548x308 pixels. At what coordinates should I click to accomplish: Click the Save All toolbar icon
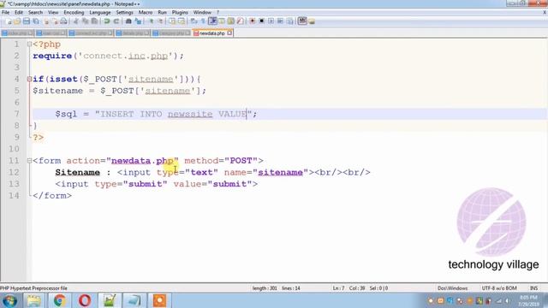coord(36,21)
